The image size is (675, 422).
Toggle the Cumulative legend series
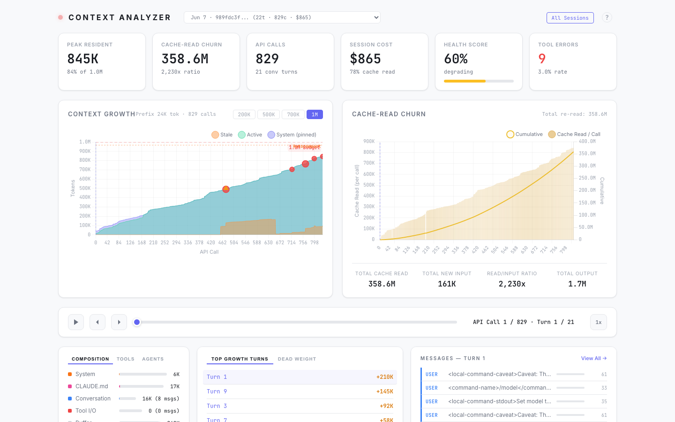525,134
